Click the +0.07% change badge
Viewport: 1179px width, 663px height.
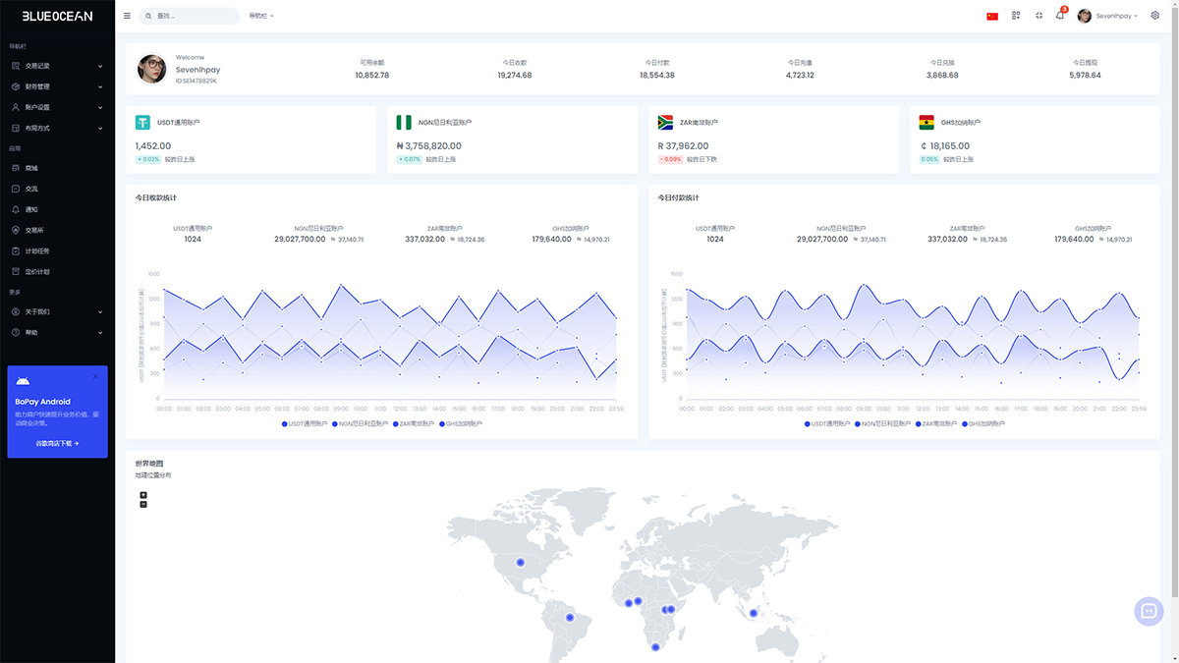pyautogui.click(x=408, y=159)
